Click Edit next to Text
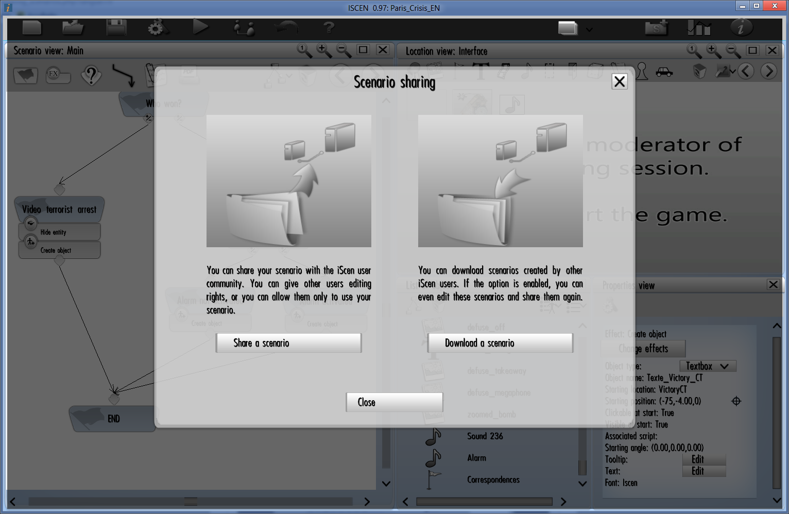This screenshot has height=514, width=789. pos(704,471)
